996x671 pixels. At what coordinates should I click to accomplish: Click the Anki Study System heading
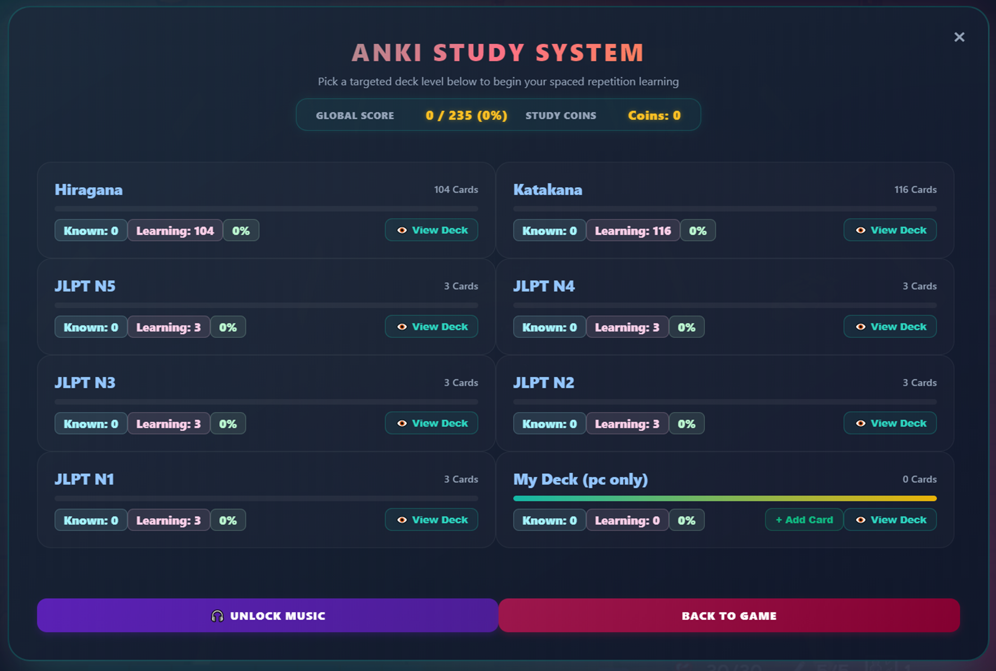click(x=498, y=52)
